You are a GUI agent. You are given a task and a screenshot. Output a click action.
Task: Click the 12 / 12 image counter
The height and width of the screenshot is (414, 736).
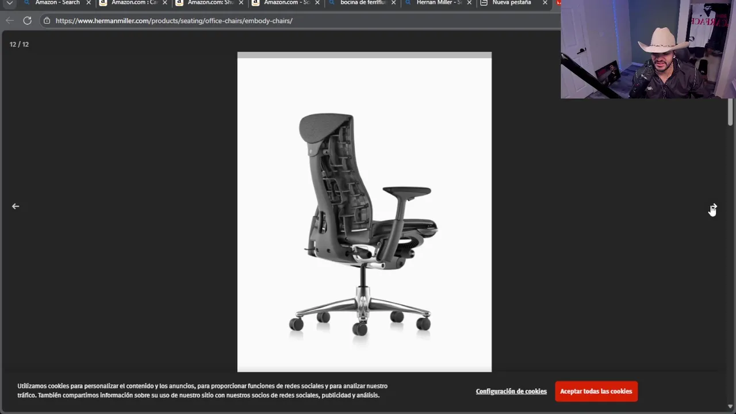tap(19, 44)
